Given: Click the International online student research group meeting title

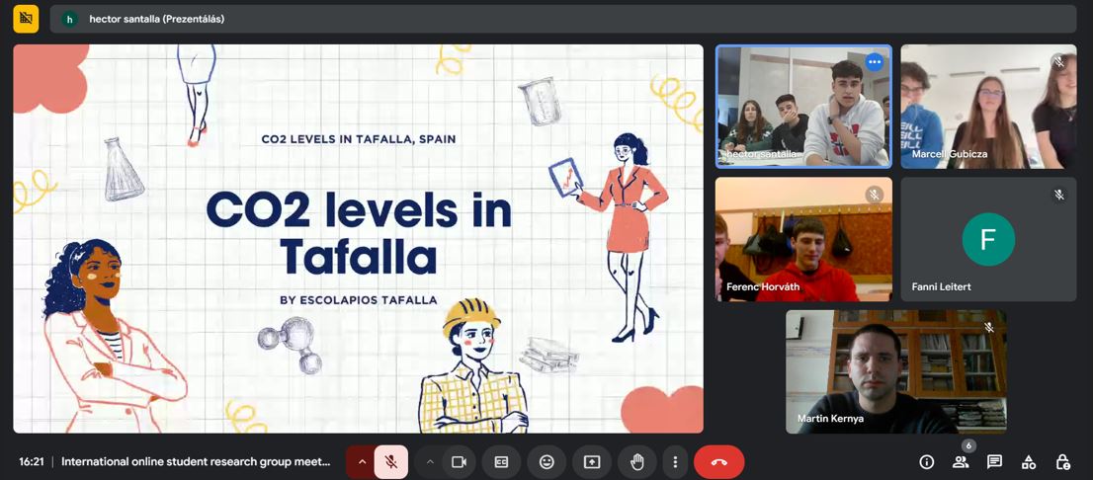Looking at the screenshot, I should [196, 461].
